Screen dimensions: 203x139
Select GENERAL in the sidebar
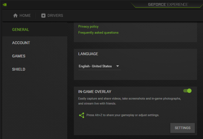[x=35, y=30]
